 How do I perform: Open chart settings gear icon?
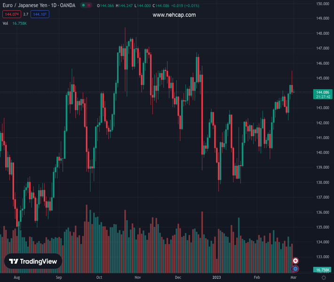coord(324,278)
